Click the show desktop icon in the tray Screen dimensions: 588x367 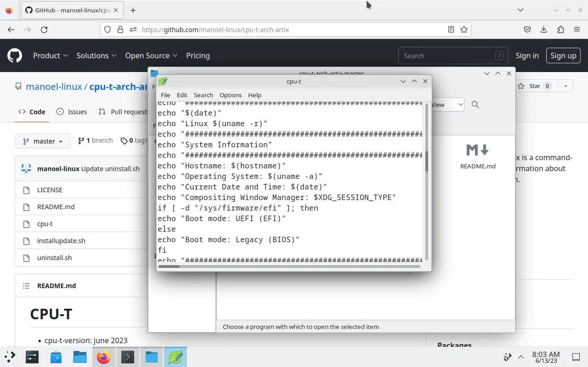(x=576, y=357)
